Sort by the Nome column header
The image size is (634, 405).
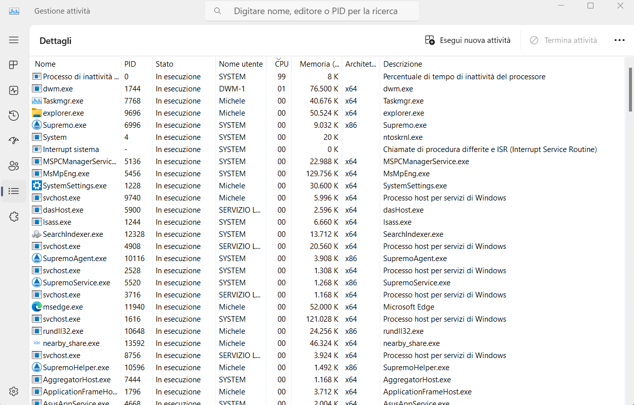(76, 64)
